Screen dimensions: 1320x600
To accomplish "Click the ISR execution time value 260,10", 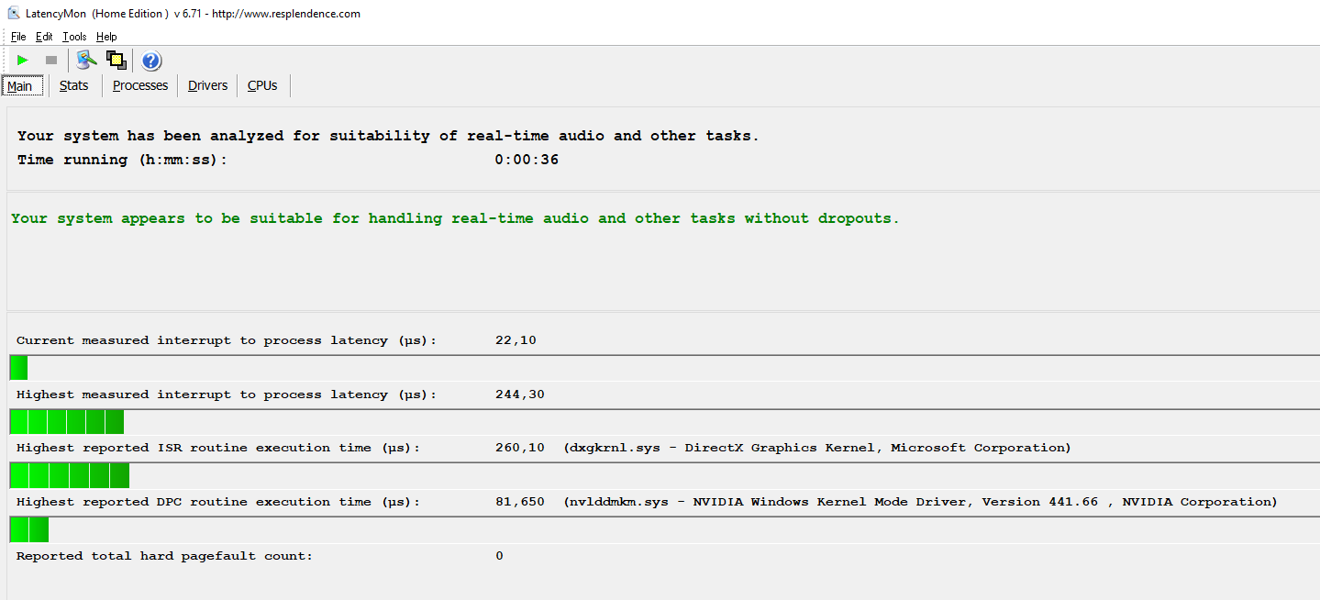I will tap(519, 448).
